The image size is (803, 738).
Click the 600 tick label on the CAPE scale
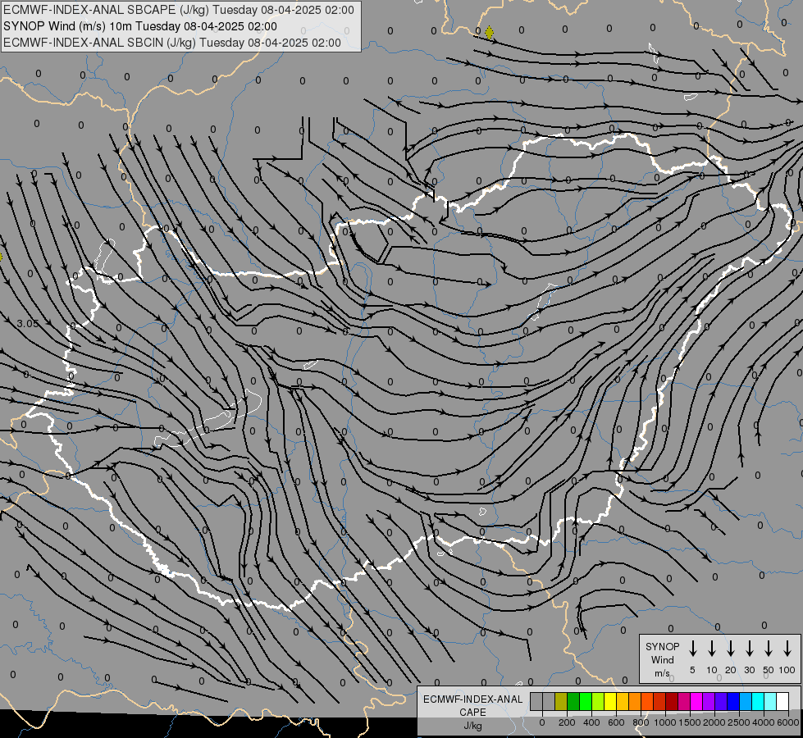click(616, 722)
